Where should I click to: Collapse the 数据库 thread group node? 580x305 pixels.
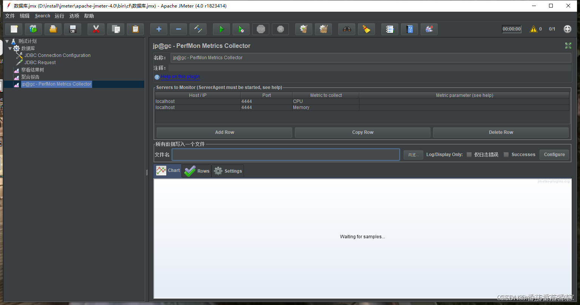10,48
